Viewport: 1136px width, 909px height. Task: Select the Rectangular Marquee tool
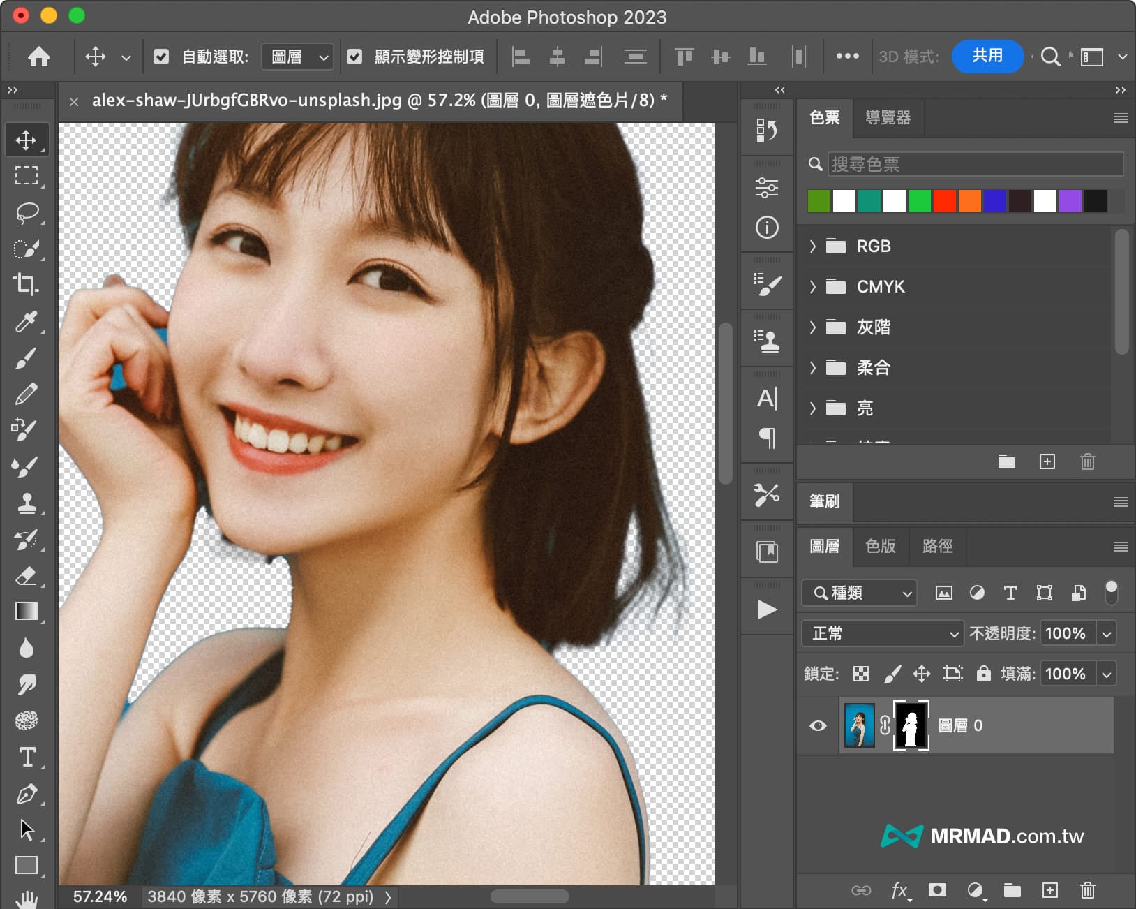click(27, 175)
